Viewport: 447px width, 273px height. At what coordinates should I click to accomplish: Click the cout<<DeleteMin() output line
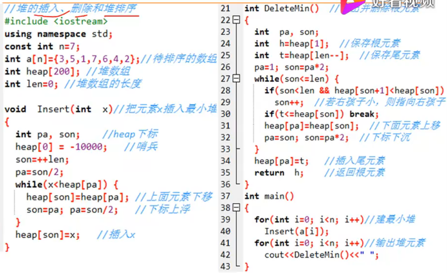pos(322,255)
